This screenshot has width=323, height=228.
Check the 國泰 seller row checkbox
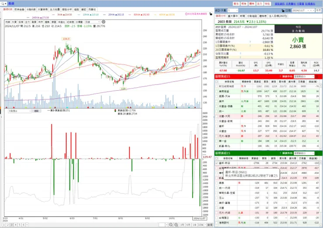click(216, 183)
